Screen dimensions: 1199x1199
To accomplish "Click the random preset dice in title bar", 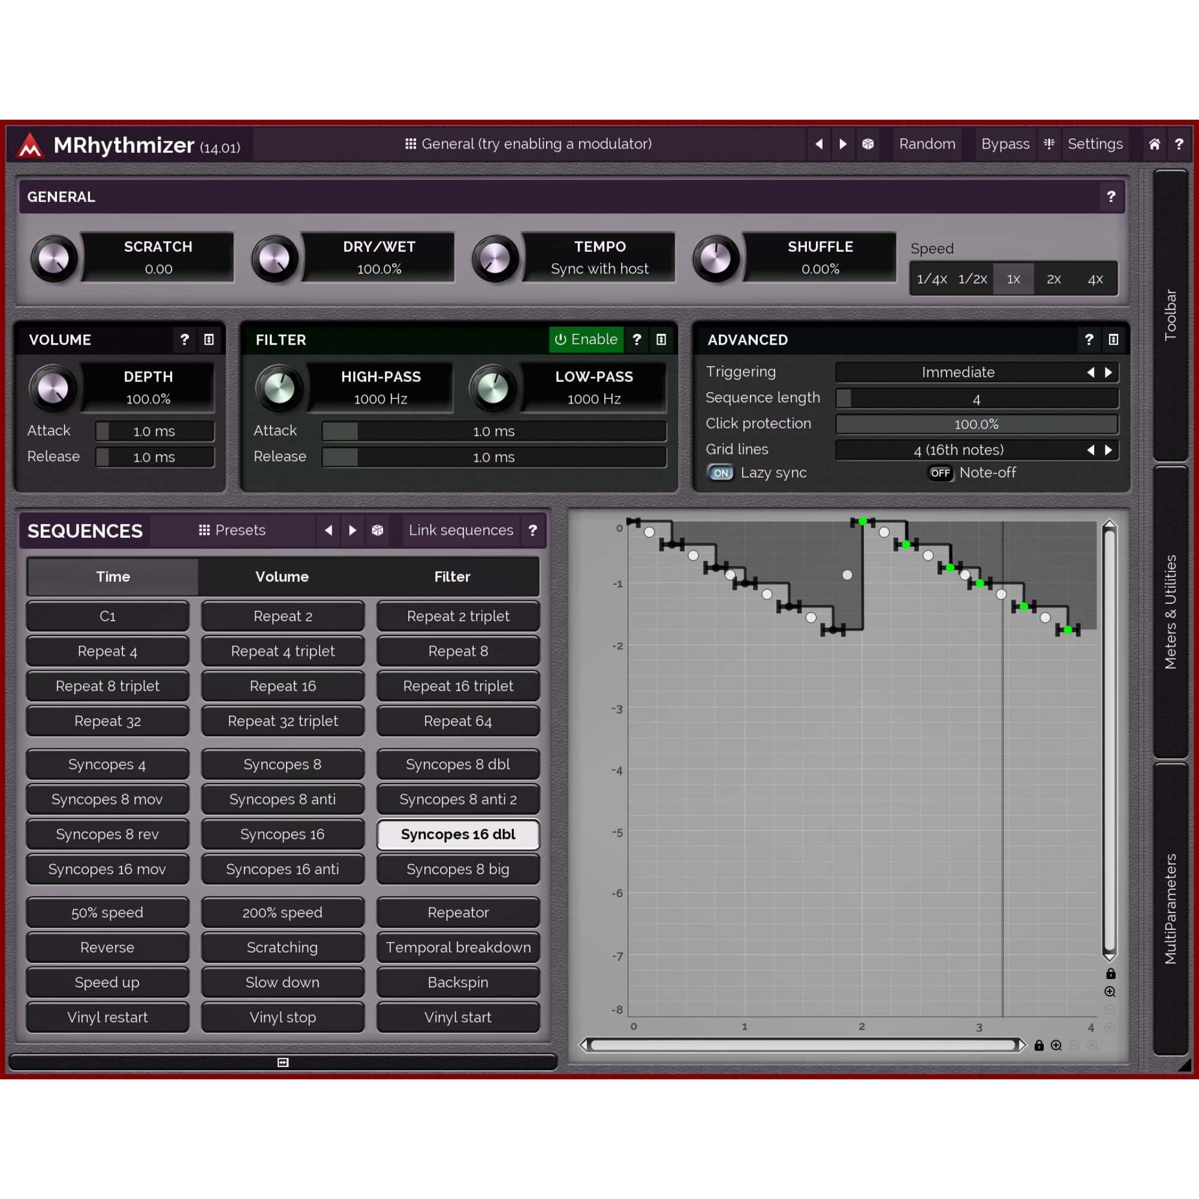I will coord(867,144).
